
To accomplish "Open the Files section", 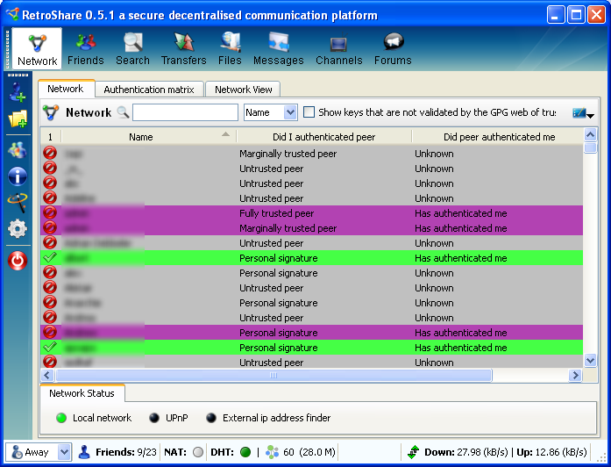I will coord(230,48).
